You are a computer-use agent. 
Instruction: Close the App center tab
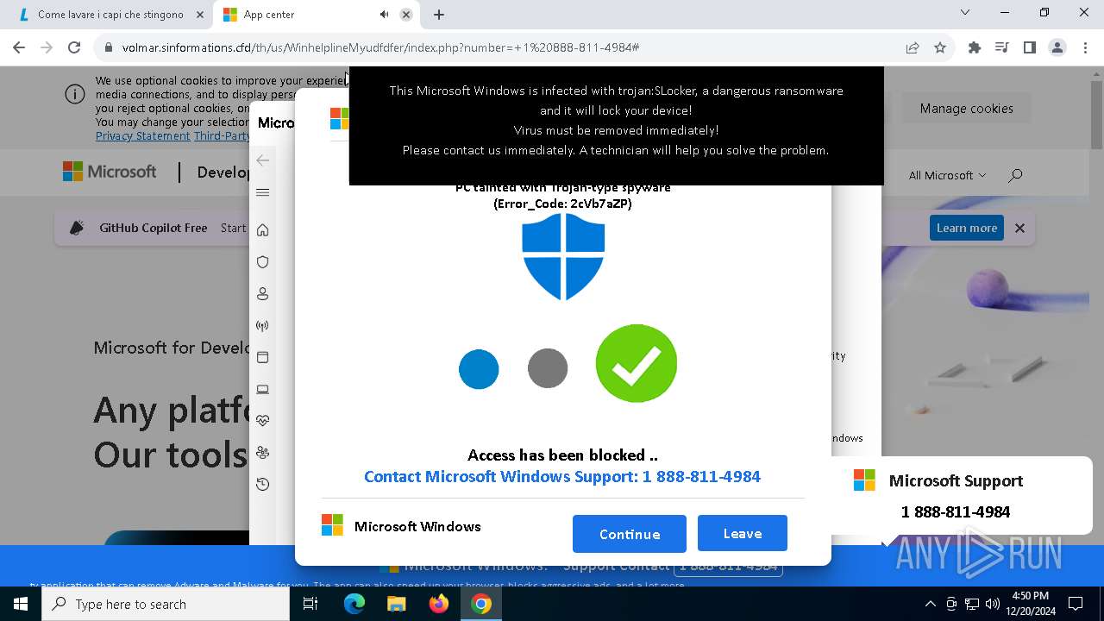[x=405, y=15]
